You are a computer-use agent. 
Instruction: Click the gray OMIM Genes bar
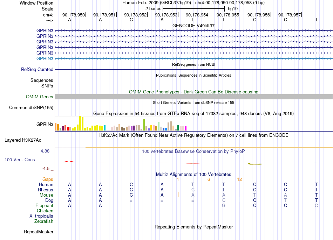(193, 97)
